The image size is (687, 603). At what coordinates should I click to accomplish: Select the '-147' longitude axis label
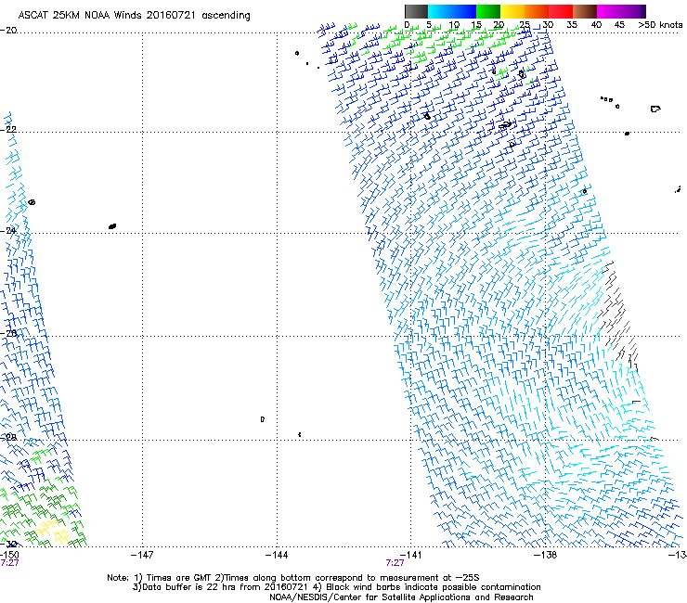pos(142,555)
